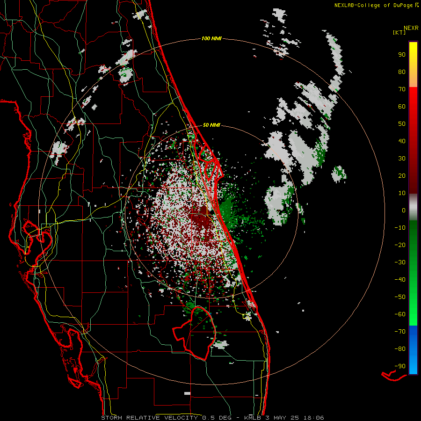Click the 0 scale value
The width and height of the screenshot is (421, 421).
click(x=404, y=210)
